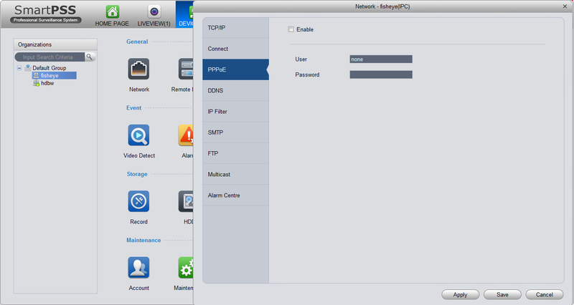
Task: Collapse the Default Group node
Action: pos(19,68)
